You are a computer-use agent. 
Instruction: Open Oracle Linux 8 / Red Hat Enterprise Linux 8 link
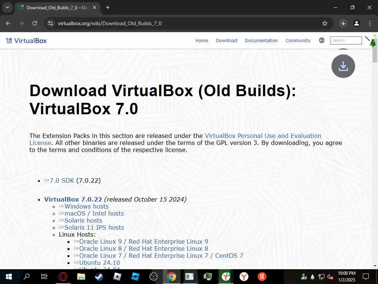click(144, 248)
